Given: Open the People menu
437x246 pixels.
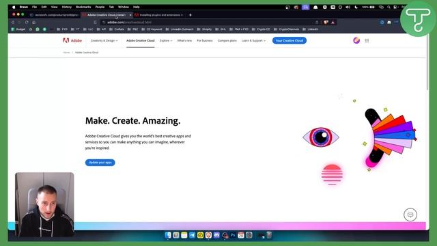Looking at the screenshot, I should (x=100, y=7).
